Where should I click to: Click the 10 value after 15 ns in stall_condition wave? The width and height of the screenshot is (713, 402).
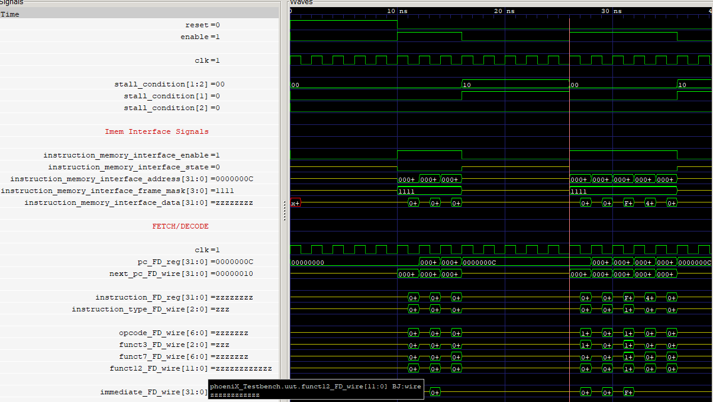(x=467, y=85)
